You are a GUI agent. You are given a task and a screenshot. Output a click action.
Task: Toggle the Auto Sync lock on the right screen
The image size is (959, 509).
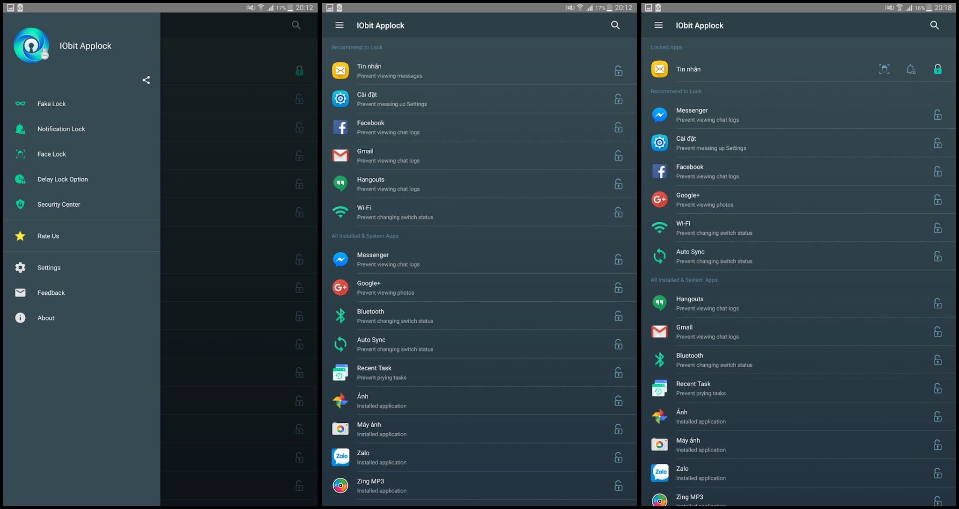pos(937,256)
